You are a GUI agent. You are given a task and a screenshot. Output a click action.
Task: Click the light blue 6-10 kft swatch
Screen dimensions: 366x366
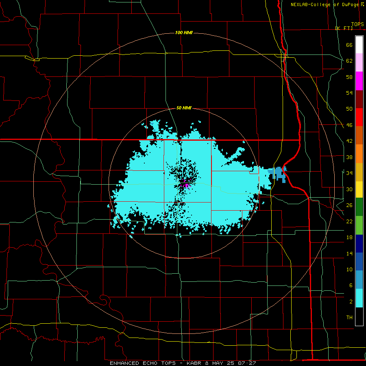coord(359,280)
